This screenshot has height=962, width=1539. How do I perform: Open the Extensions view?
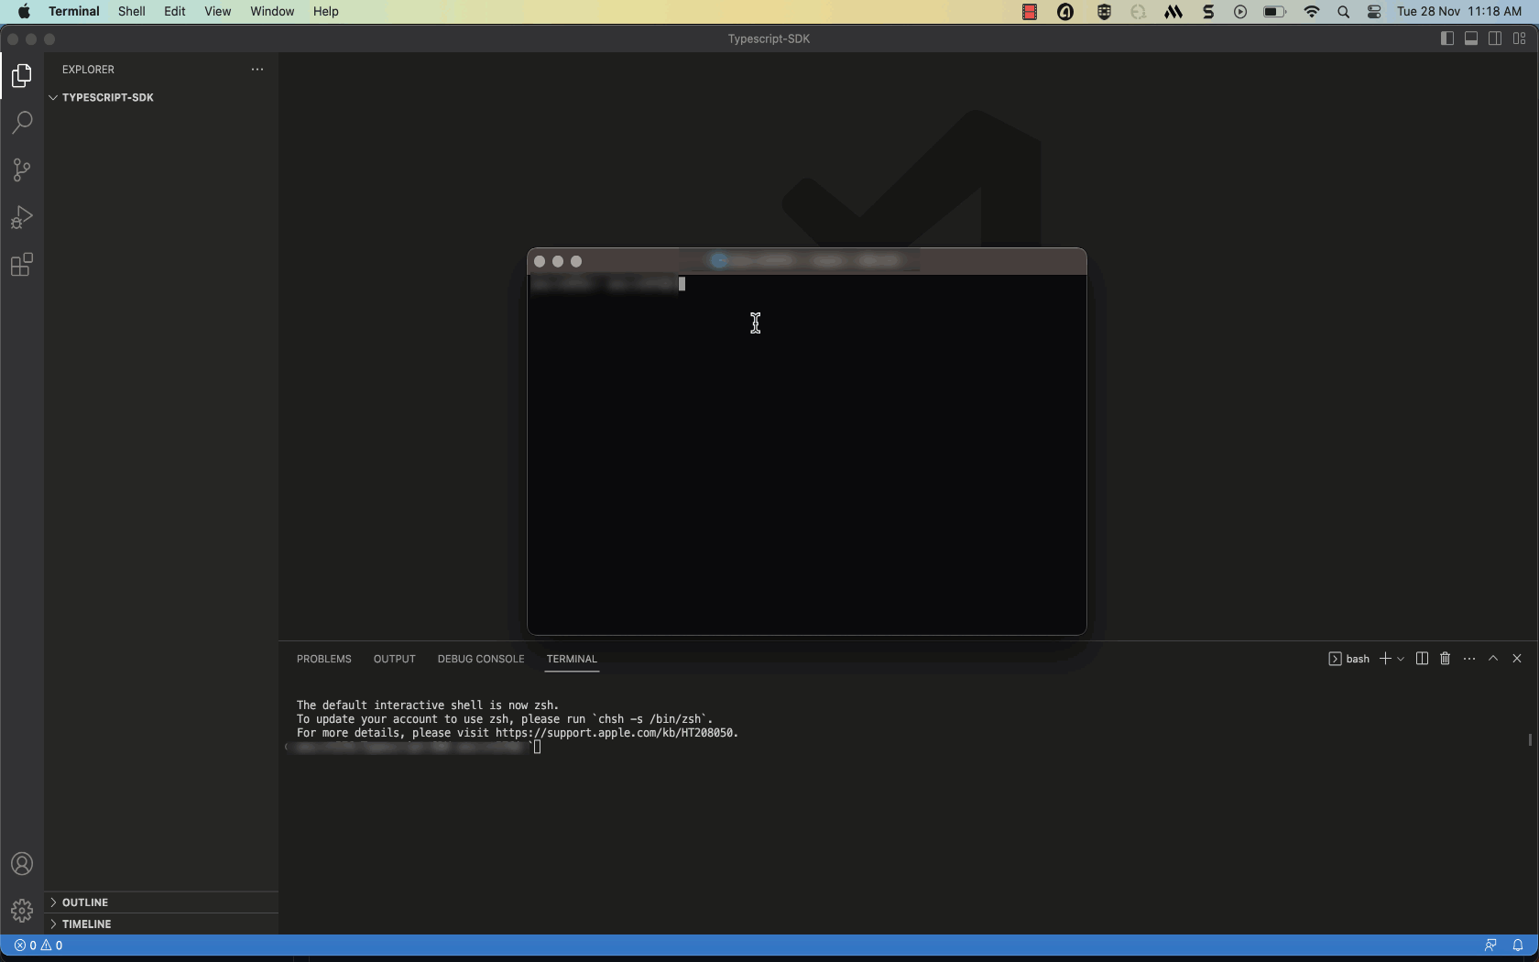click(x=22, y=266)
